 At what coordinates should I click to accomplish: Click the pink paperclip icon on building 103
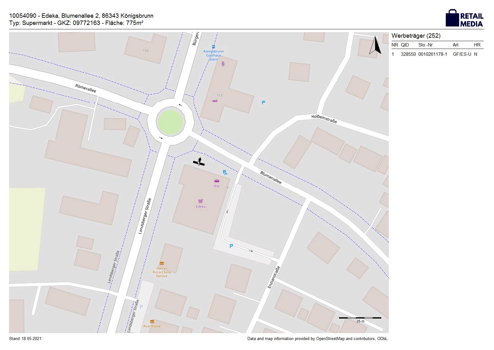(223, 64)
